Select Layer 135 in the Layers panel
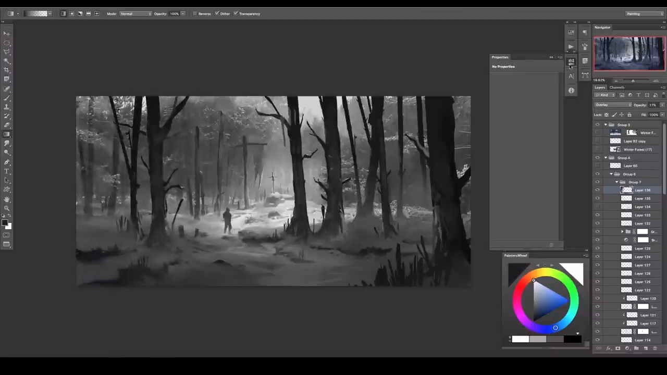Image resolution: width=667 pixels, height=375 pixels. click(x=642, y=198)
